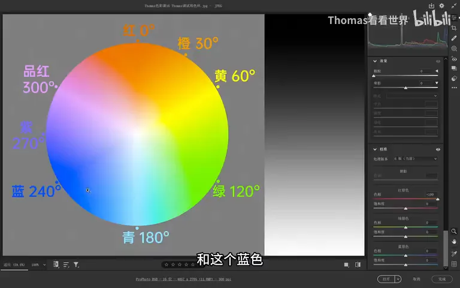Screen dimensions: 460x288
Task: Select the Healing brush tool
Action: tap(454, 38)
